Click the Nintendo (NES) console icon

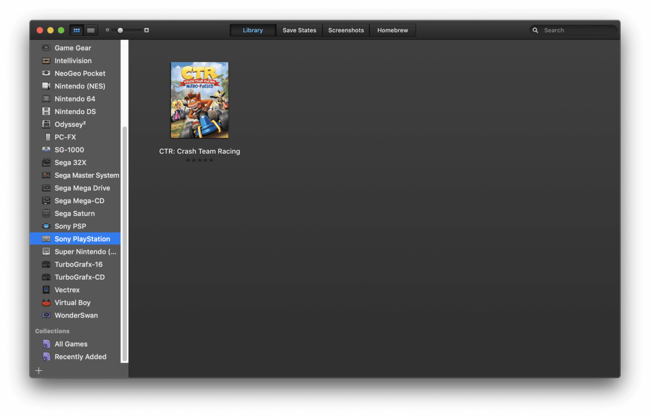tap(46, 86)
